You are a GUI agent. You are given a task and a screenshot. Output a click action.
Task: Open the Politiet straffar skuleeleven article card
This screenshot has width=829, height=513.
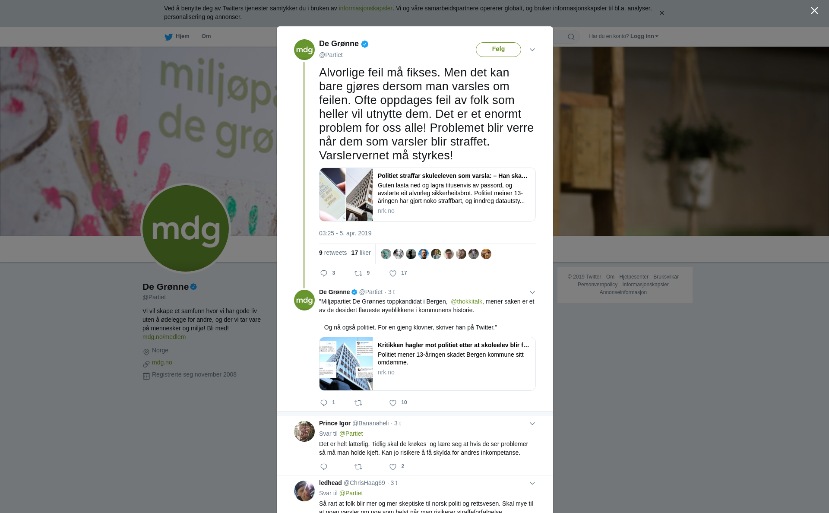click(x=427, y=195)
